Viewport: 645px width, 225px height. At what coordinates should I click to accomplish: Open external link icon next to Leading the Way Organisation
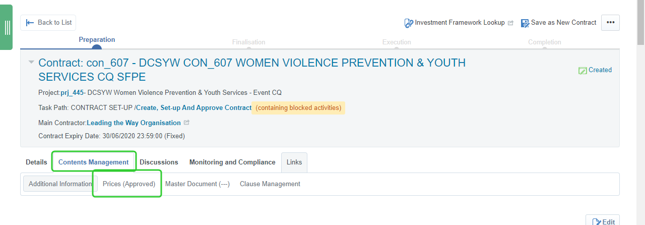[186, 123]
